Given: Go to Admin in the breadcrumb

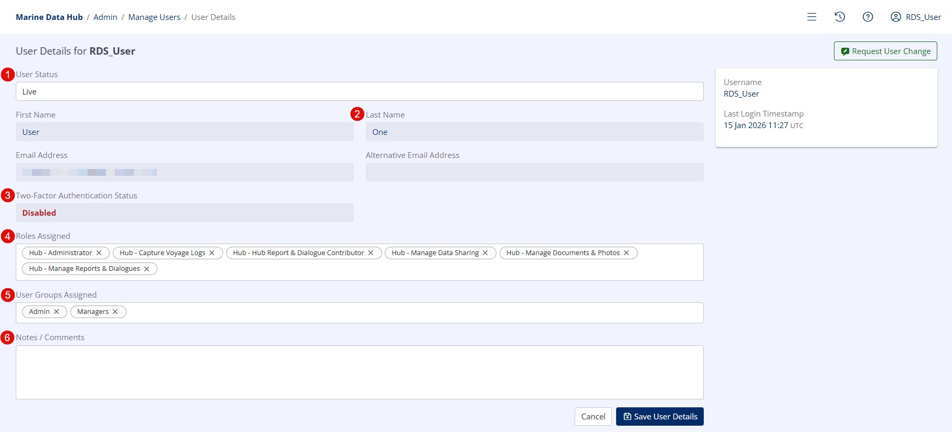Looking at the screenshot, I should (105, 17).
